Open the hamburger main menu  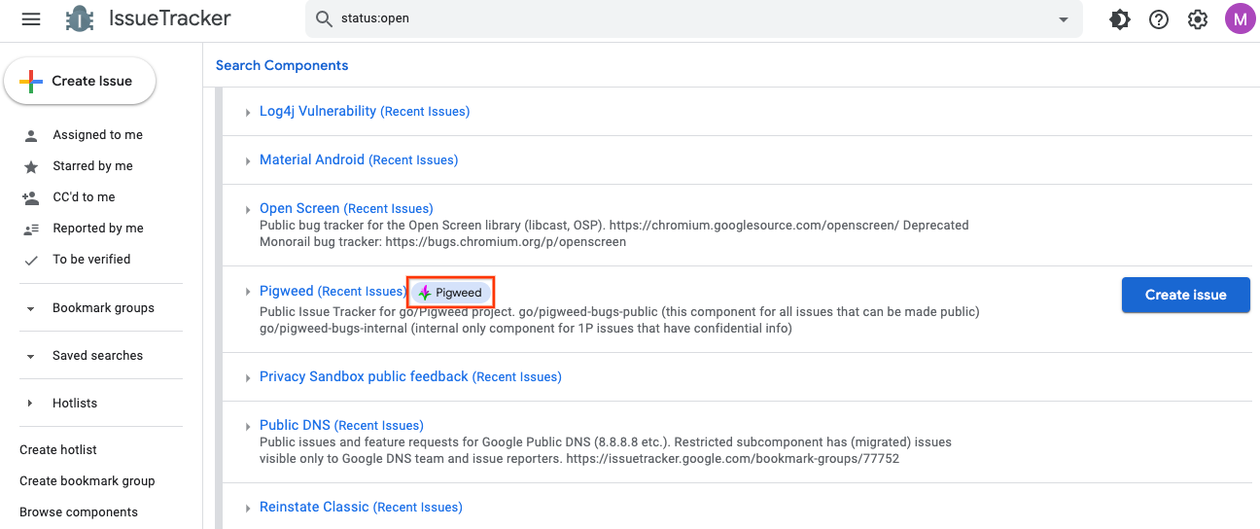click(x=31, y=19)
